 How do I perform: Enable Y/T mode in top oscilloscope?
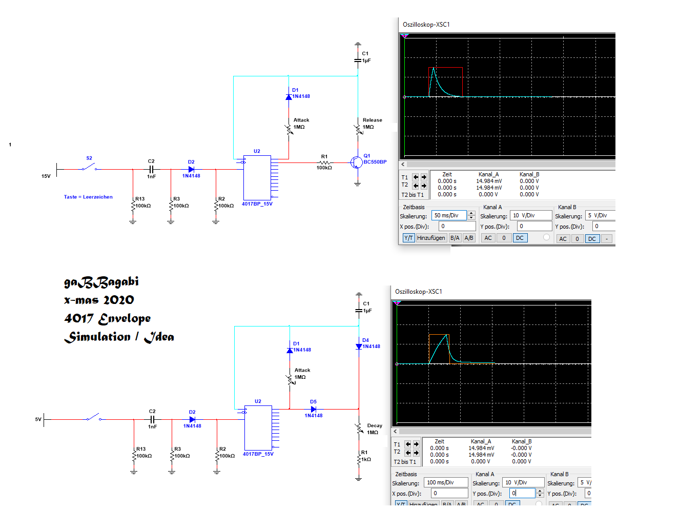pos(408,238)
